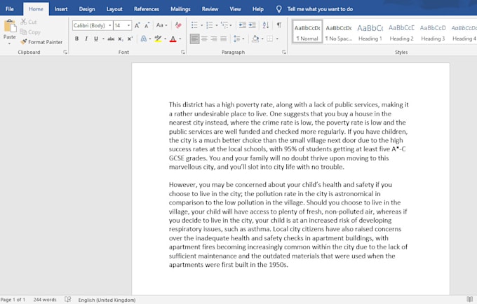
Task: Click Tell me what you want to do
Action: coord(320,9)
